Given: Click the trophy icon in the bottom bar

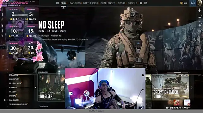Looking at the screenshot, I should (167, 108).
